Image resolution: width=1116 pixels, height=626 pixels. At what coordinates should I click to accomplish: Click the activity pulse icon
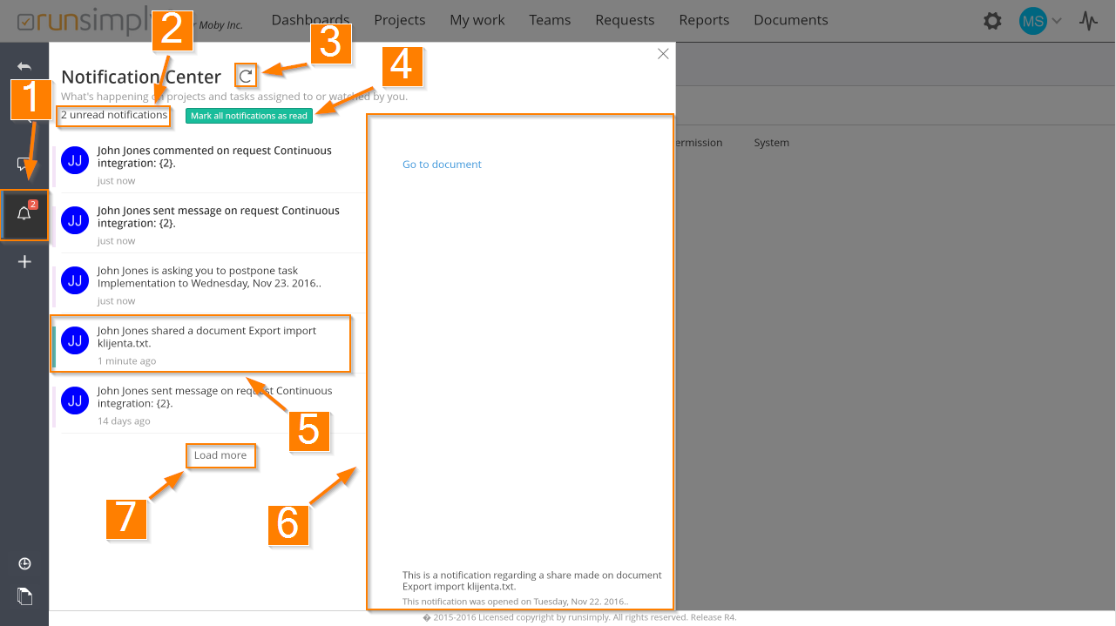[1088, 21]
